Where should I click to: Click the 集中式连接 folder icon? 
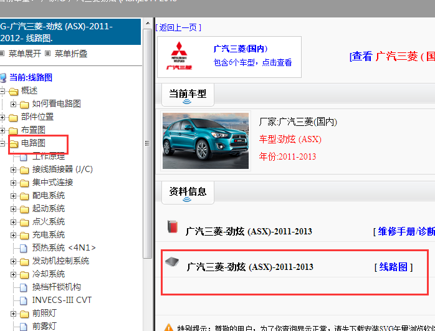(24, 183)
